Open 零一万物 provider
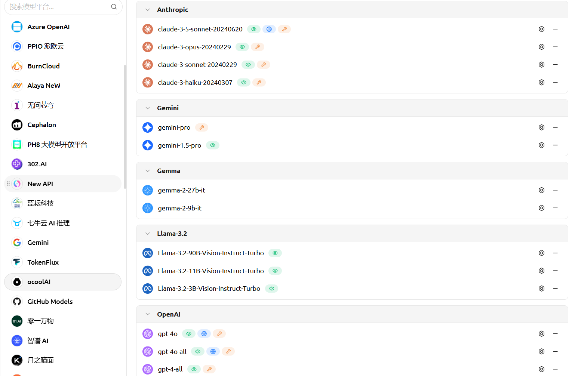Viewport: 569px width, 376px height. pos(63,321)
